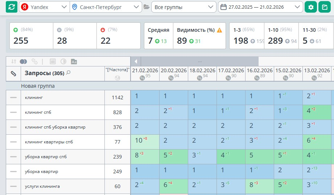Filter by unchanged positions card 28
The image size is (334, 195).
[x=75, y=36]
